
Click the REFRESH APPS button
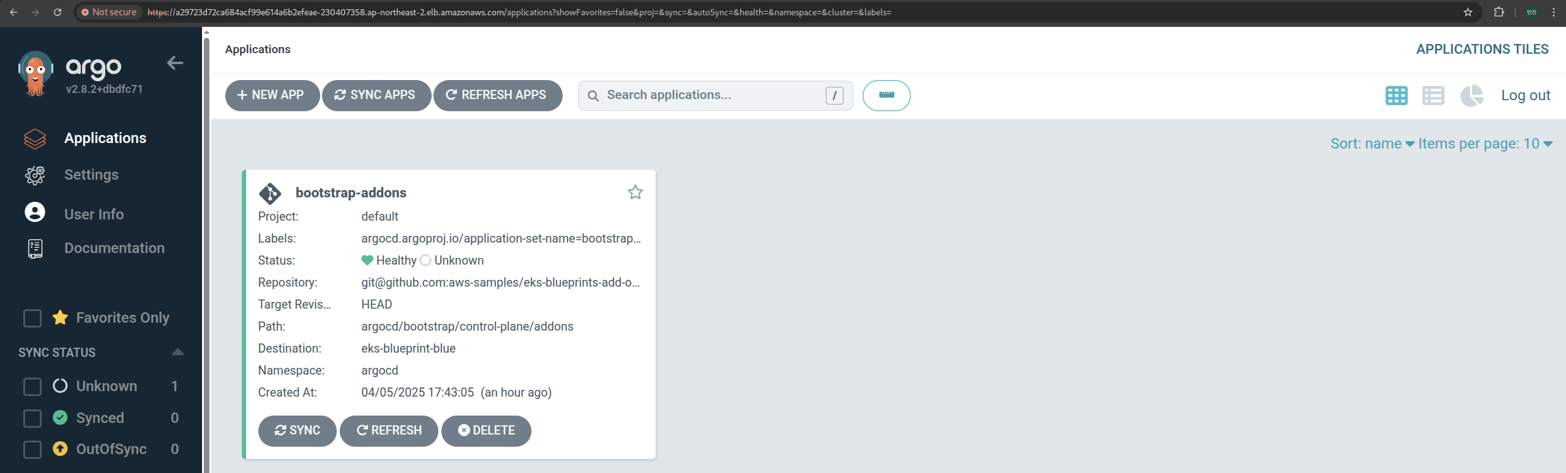coord(498,95)
